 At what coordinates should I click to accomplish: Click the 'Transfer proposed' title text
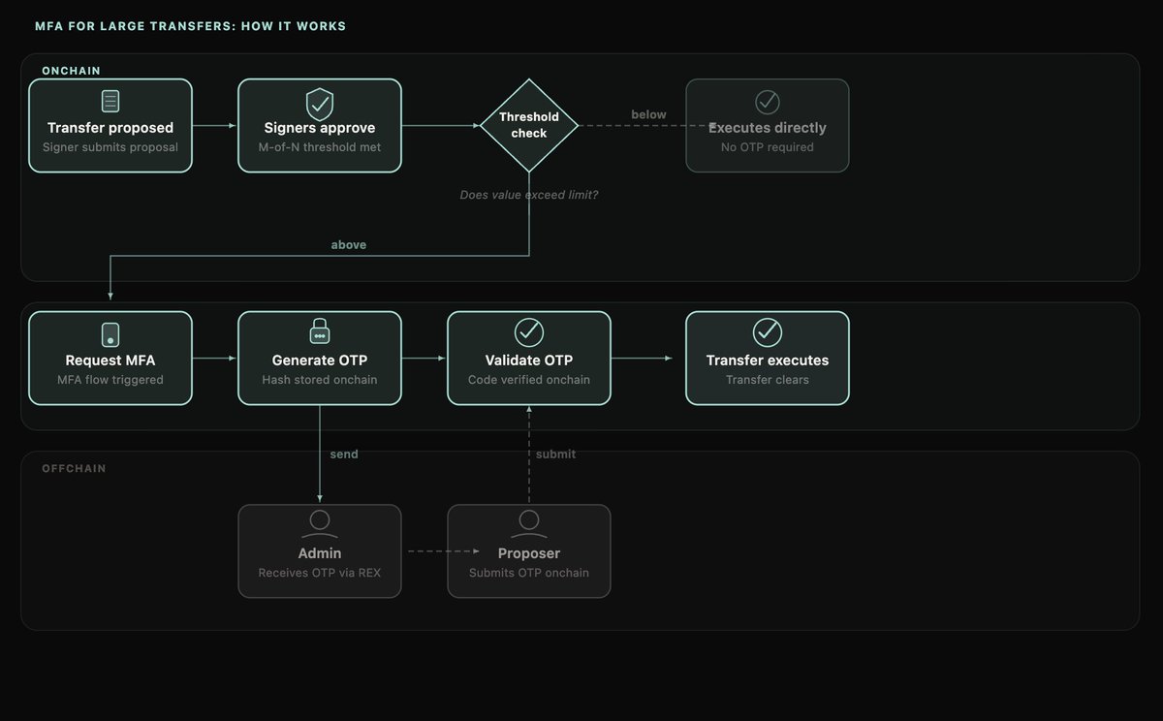tap(110, 128)
